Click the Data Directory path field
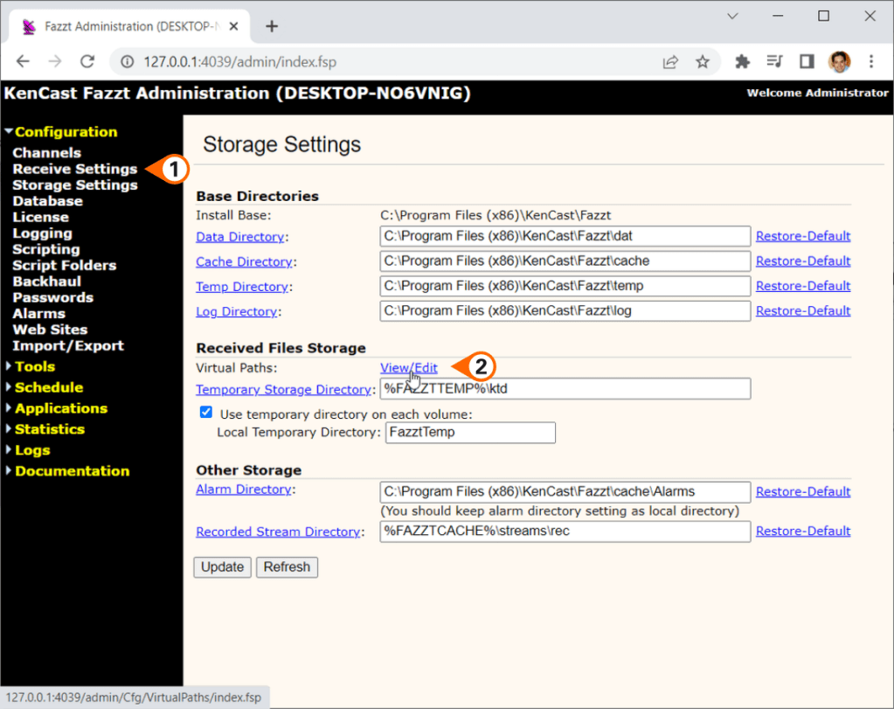Viewport: 894px width, 709px height. pos(565,236)
